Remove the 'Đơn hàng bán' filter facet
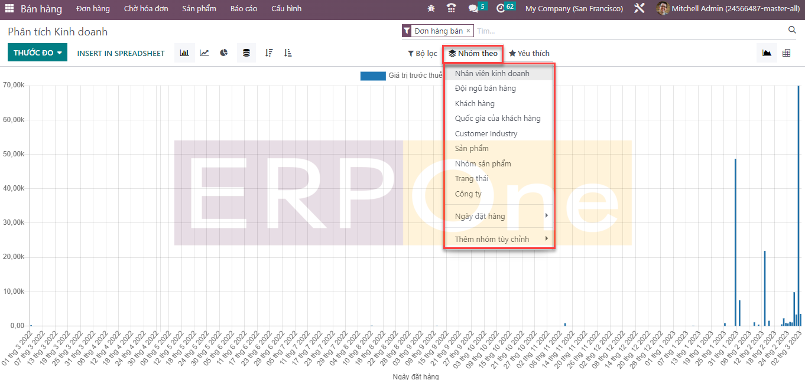Image resolution: width=805 pixels, height=380 pixels. [468, 31]
